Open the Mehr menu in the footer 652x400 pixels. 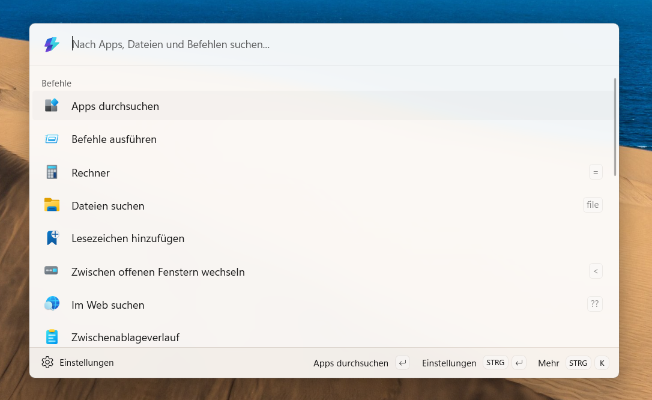coord(573,363)
